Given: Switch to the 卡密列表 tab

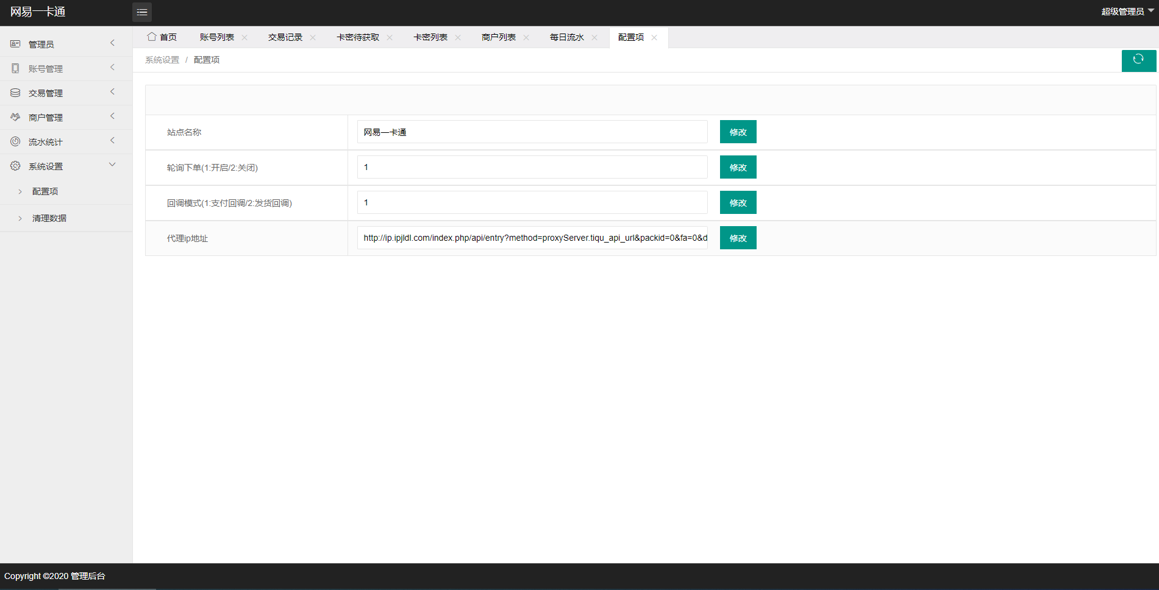Looking at the screenshot, I should click(x=429, y=37).
